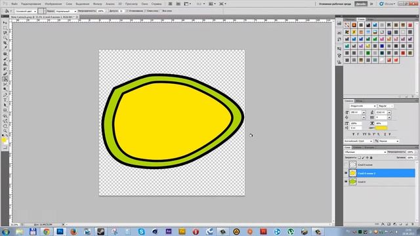This screenshot has height=236, width=420.
Task: Select the Lasso tool
Action: 5,32
